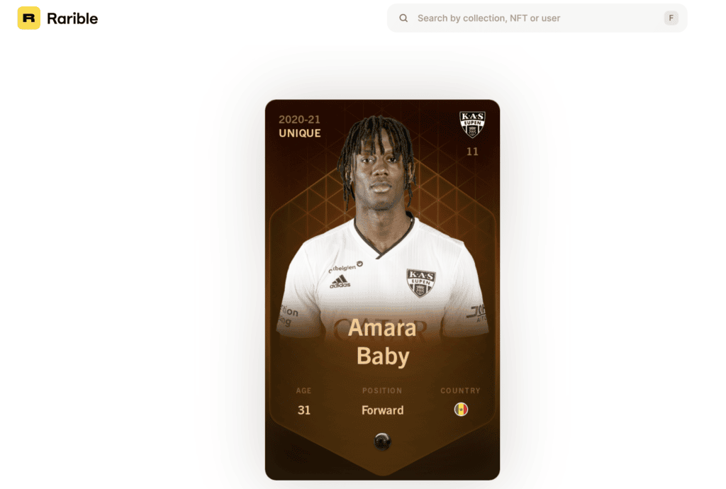Click the AGE heading on the card

303,390
